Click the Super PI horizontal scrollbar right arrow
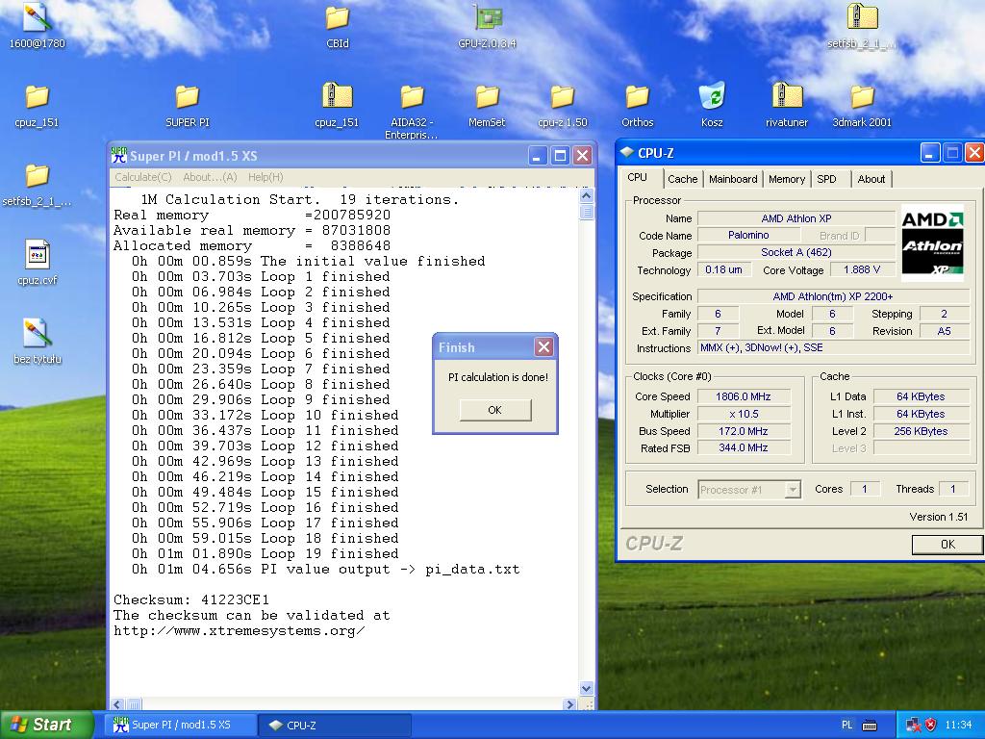985x739 pixels. (x=569, y=704)
